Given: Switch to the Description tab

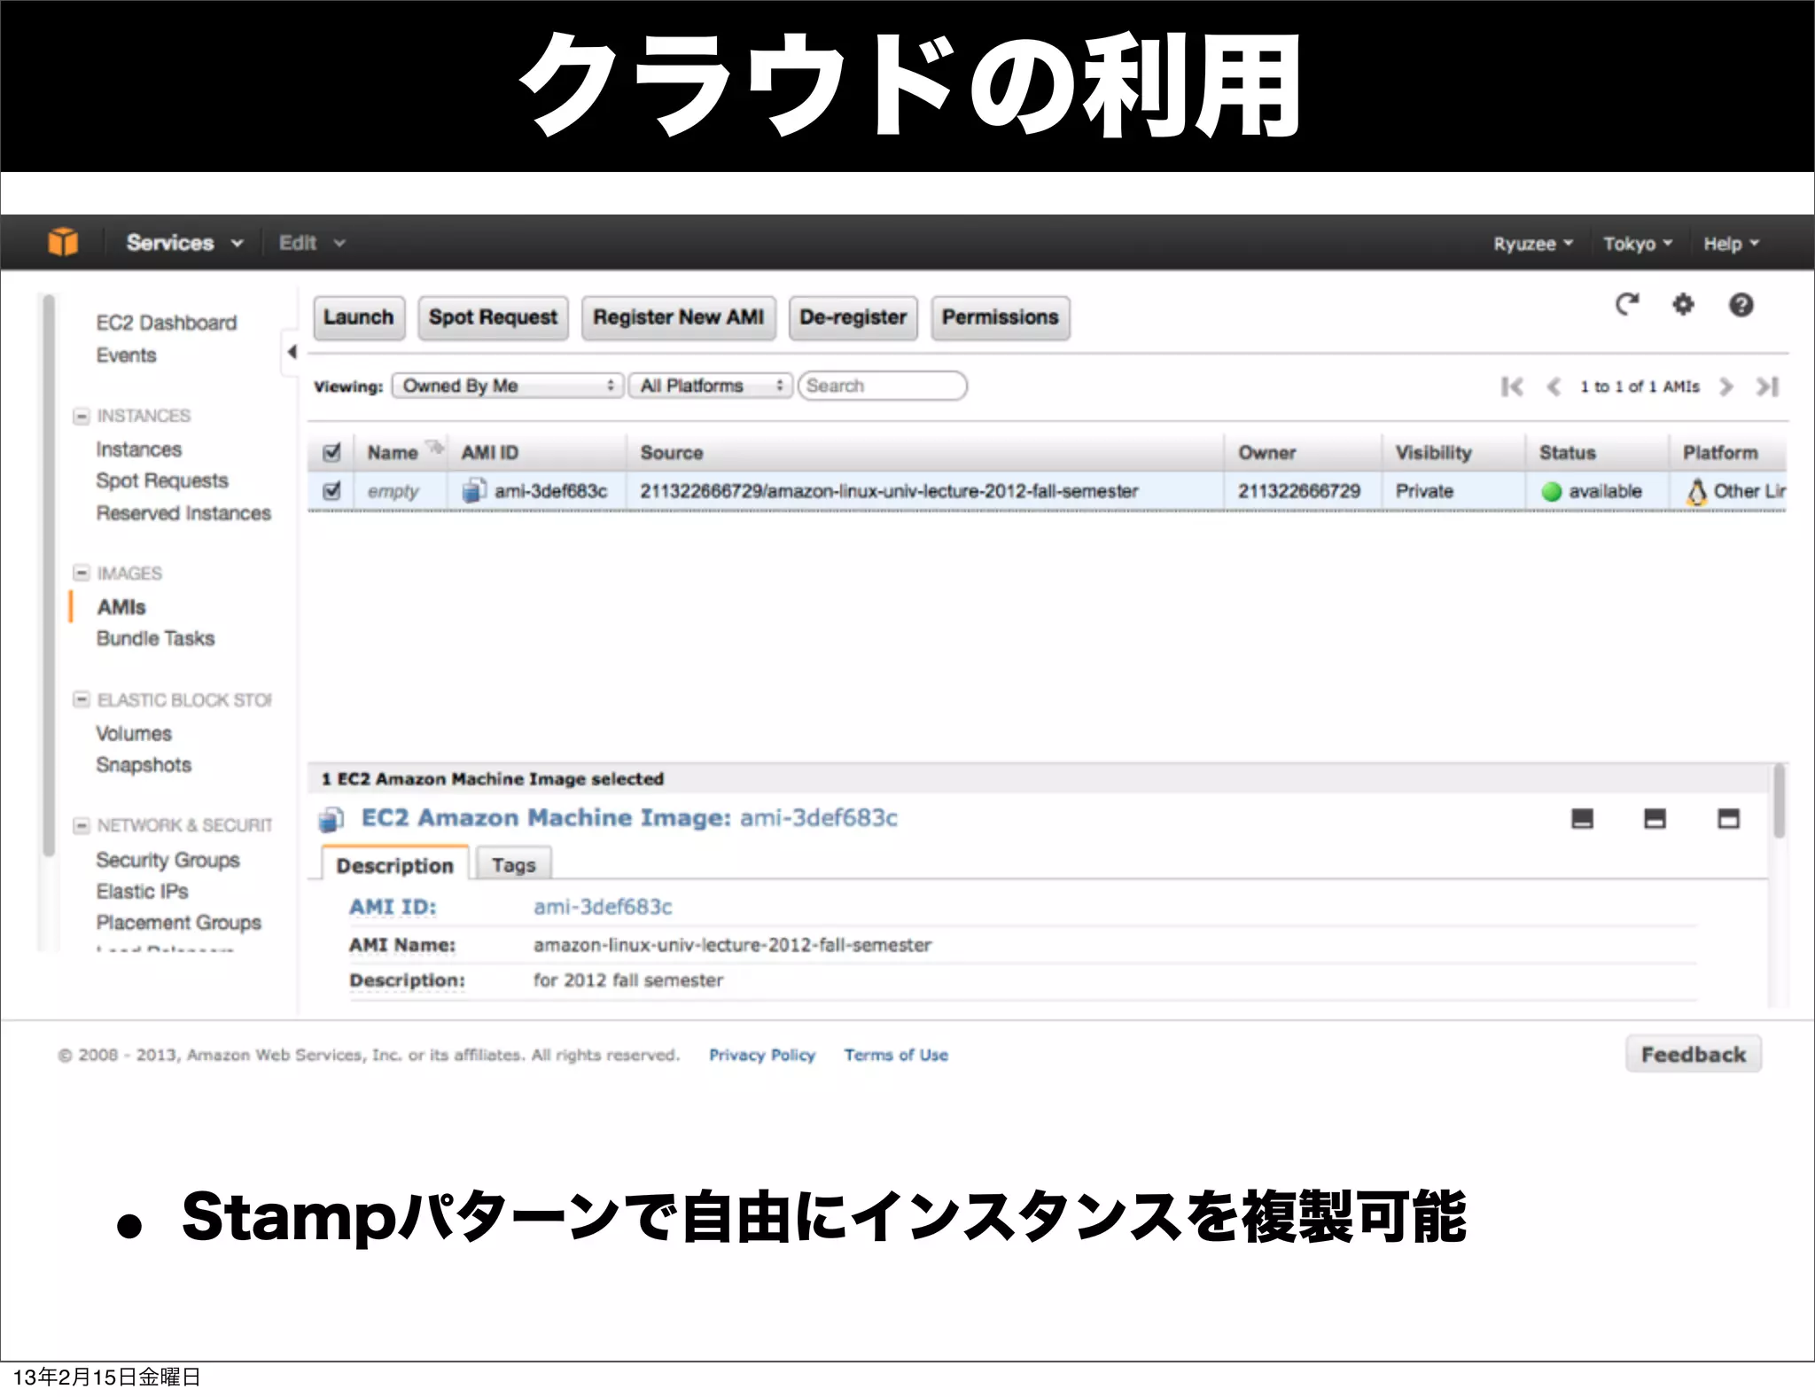Looking at the screenshot, I should (394, 865).
